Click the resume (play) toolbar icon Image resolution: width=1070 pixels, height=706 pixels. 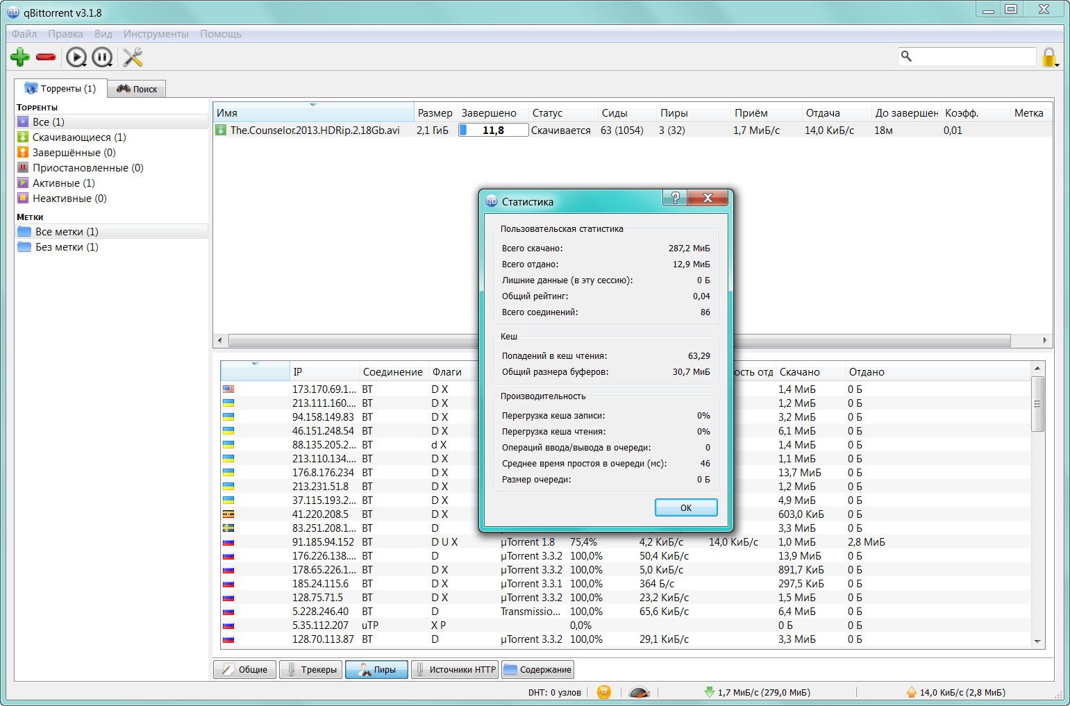click(76, 57)
